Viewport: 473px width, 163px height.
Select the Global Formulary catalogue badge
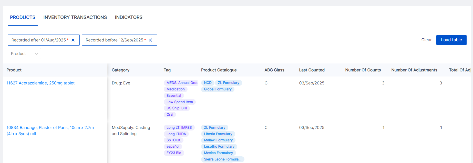218,89
